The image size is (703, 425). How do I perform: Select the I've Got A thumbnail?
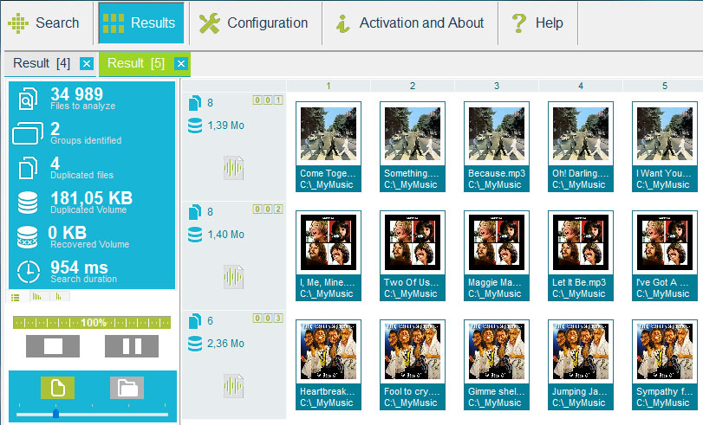point(665,255)
